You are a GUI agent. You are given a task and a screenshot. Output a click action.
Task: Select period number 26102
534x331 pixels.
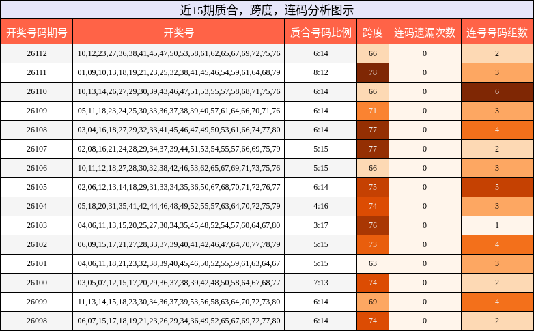(x=36, y=244)
